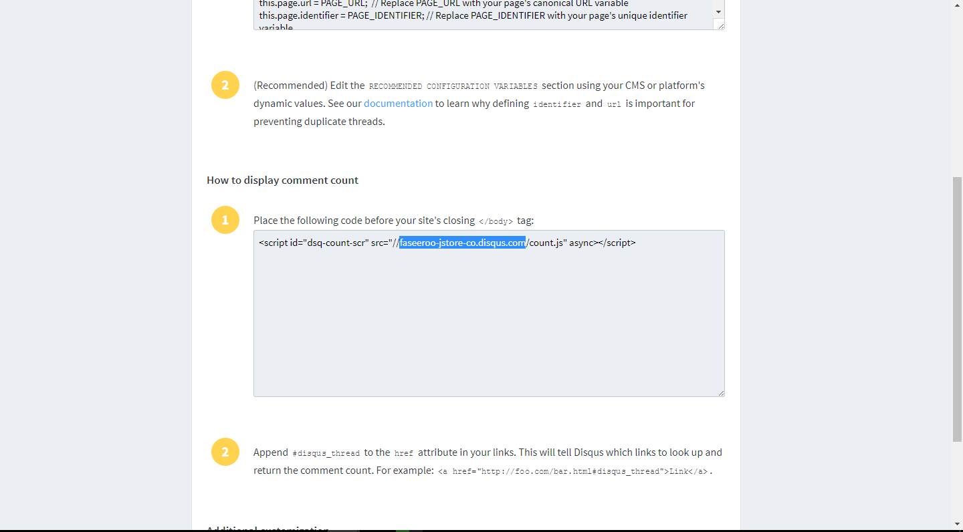Click 'dsq-count-scr' id in script code
Screen dimensions: 963x532
tap(336, 243)
